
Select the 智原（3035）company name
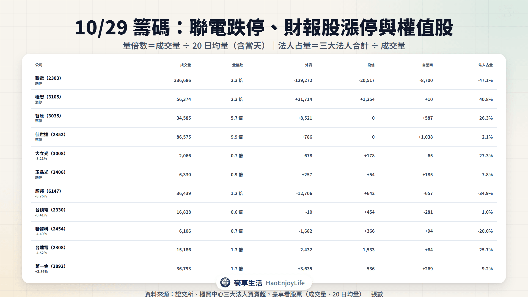[48, 116]
